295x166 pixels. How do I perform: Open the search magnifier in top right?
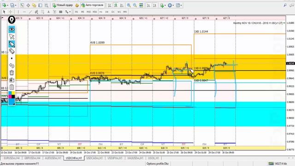coord(285,5)
